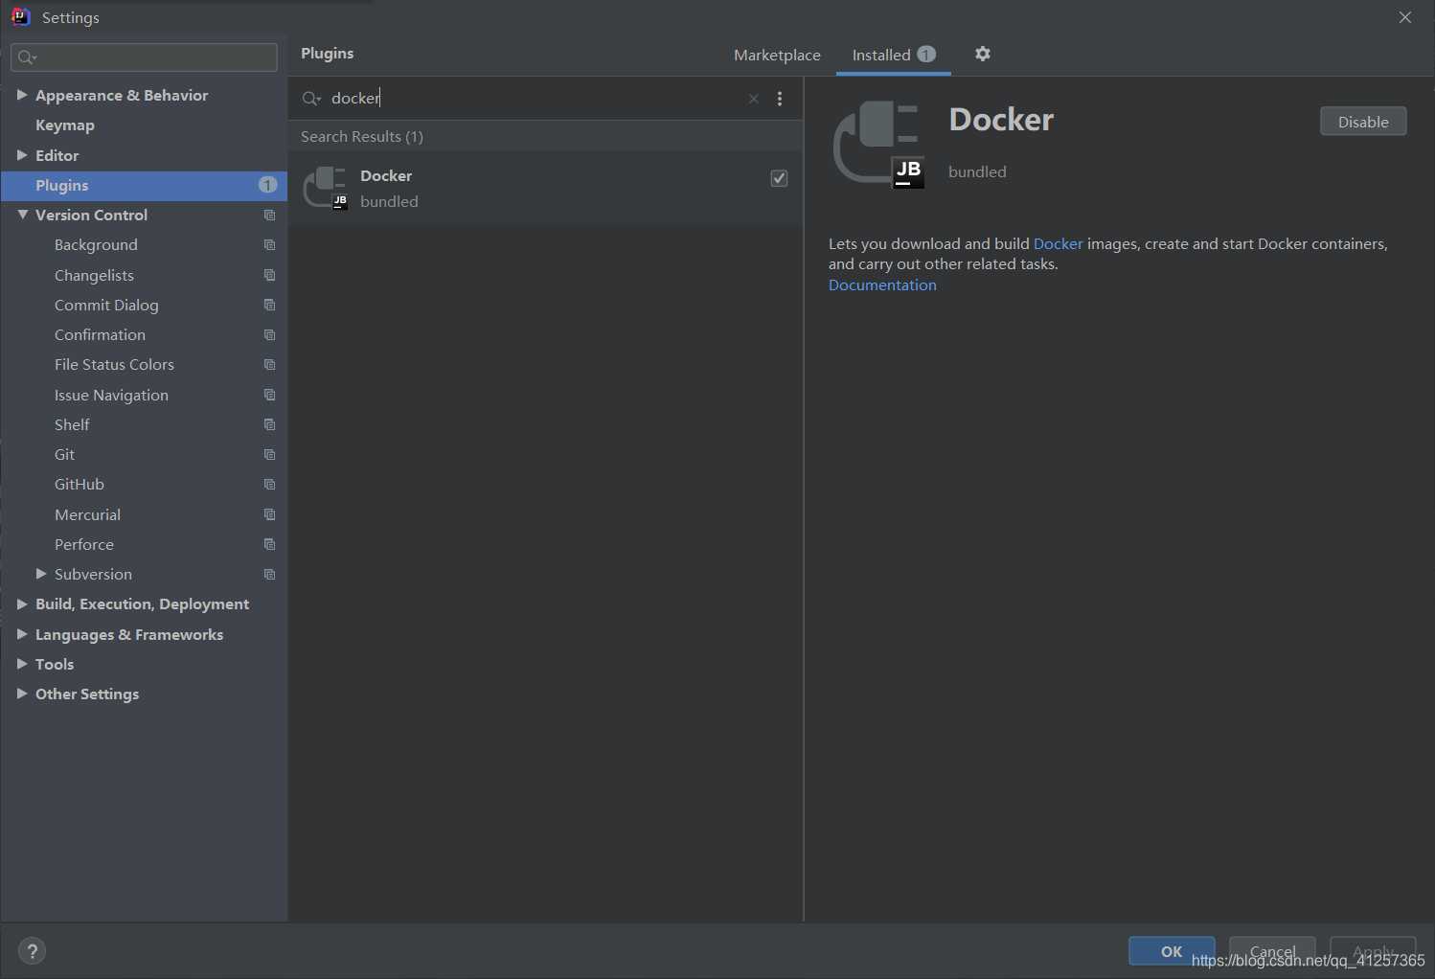Click the IntelliJ IDEA title bar icon
This screenshot has width=1435, height=979.
(20, 16)
